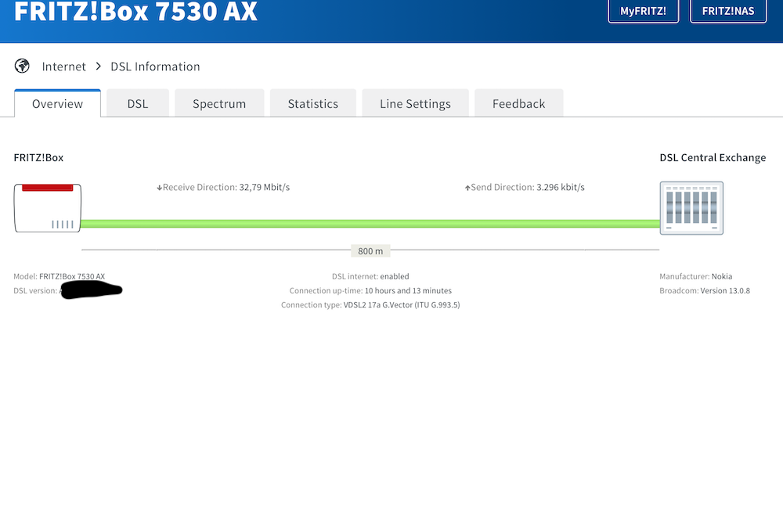Go to the Statistics tab
The width and height of the screenshot is (783, 525).
coord(313,103)
